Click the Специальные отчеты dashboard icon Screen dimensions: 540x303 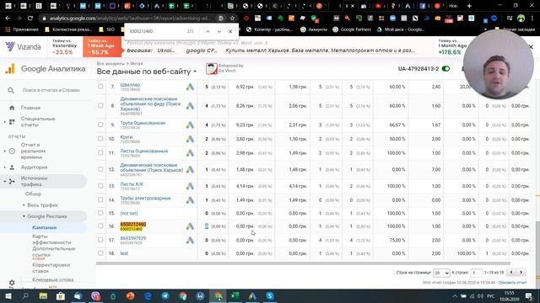(x=12, y=121)
